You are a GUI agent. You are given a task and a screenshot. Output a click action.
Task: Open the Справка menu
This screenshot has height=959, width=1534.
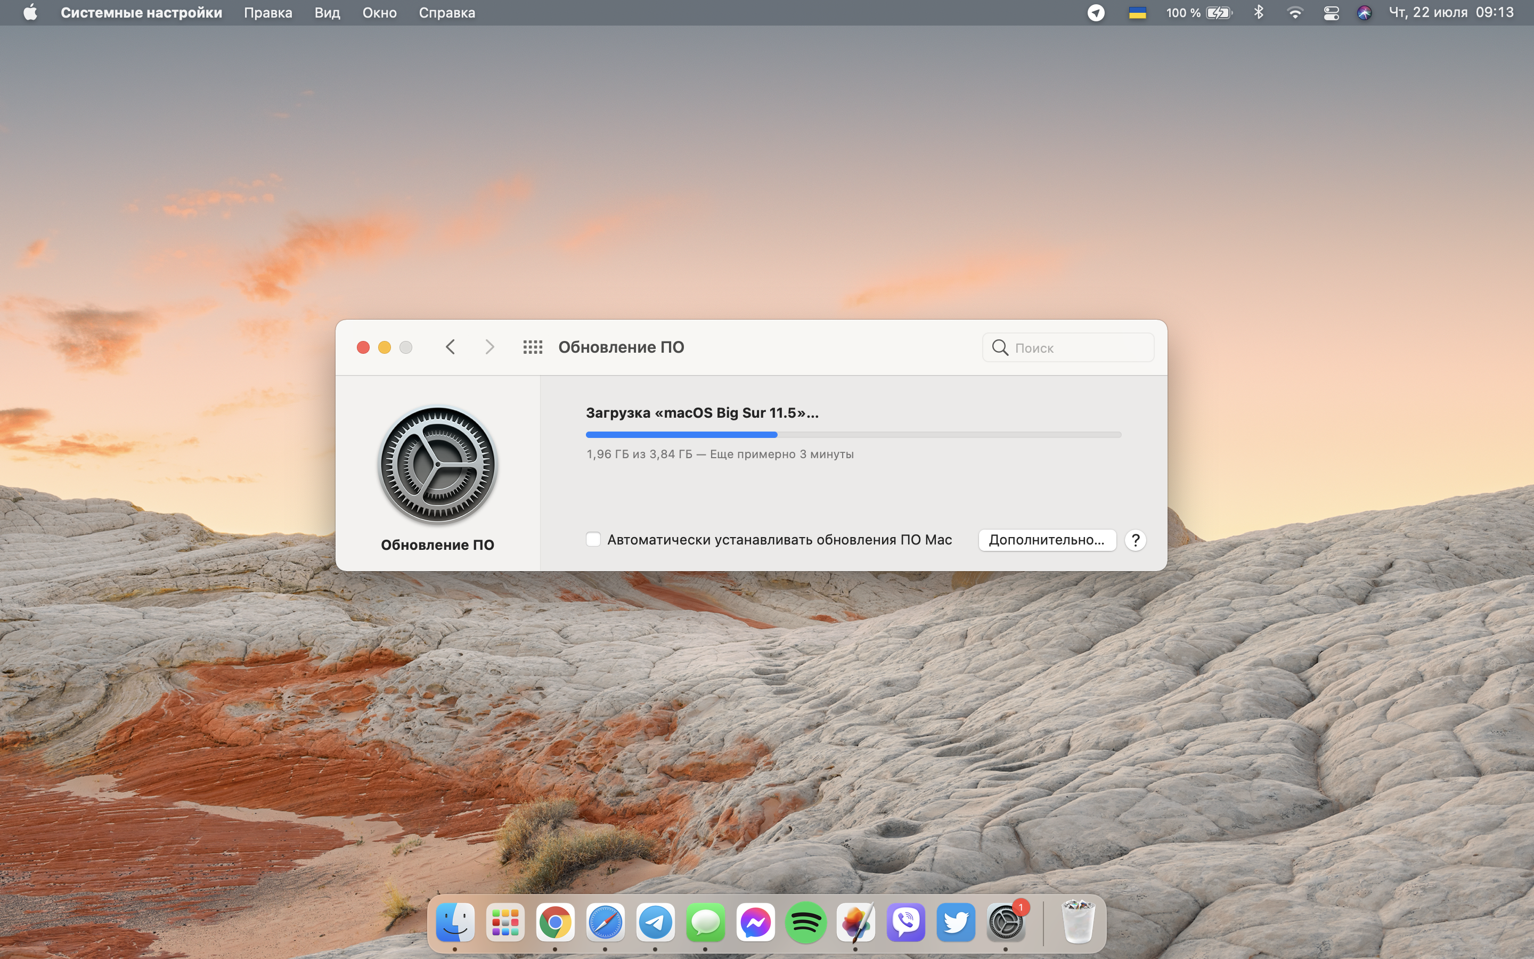[x=447, y=13]
